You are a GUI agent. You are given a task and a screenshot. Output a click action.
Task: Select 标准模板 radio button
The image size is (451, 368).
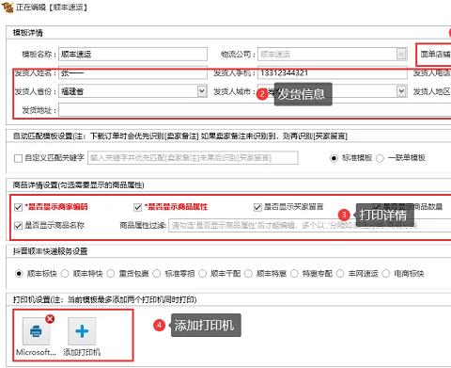pos(334,158)
